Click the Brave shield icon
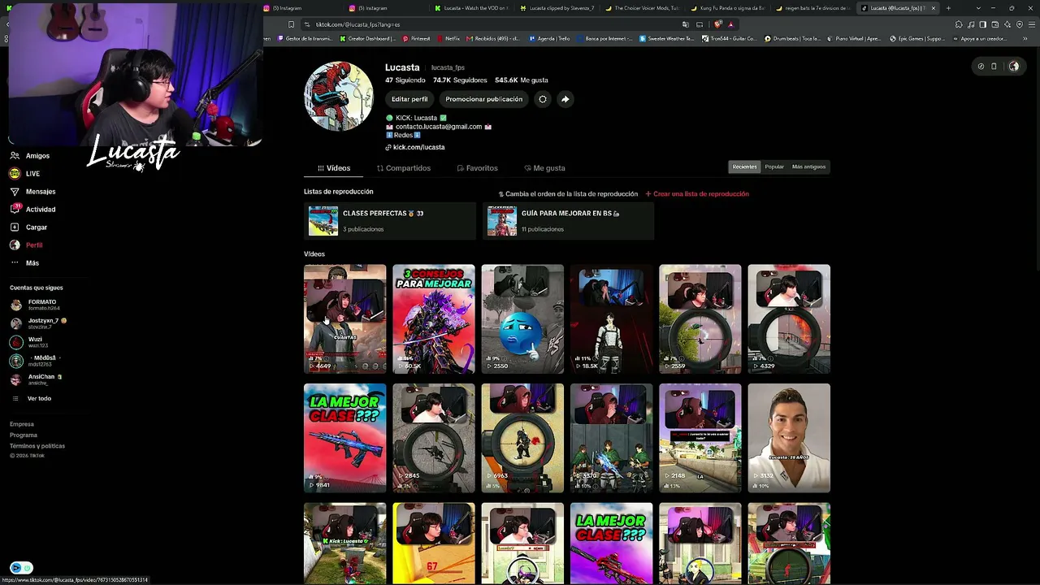 [717, 24]
